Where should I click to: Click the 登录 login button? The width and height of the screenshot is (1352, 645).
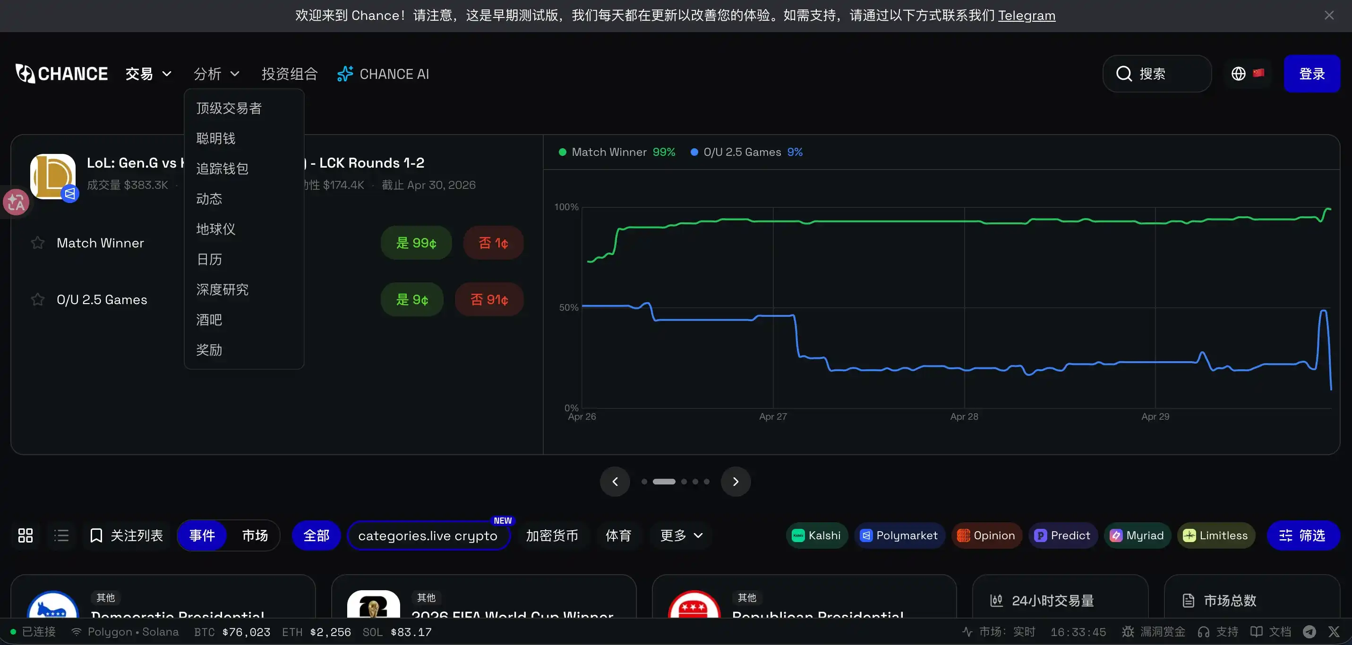click(x=1311, y=74)
